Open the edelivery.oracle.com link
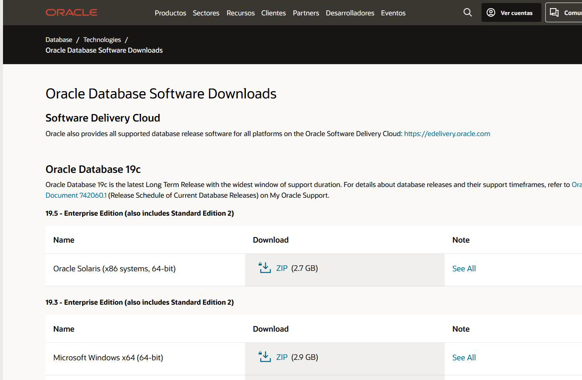Image resolution: width=582 pixels, height=380 pixels. click(447, 134)
